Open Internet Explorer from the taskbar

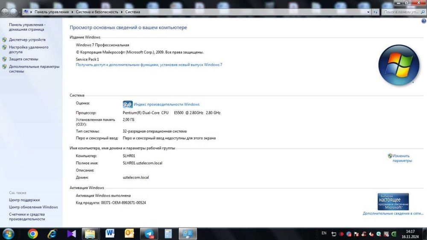pos(52,234)
